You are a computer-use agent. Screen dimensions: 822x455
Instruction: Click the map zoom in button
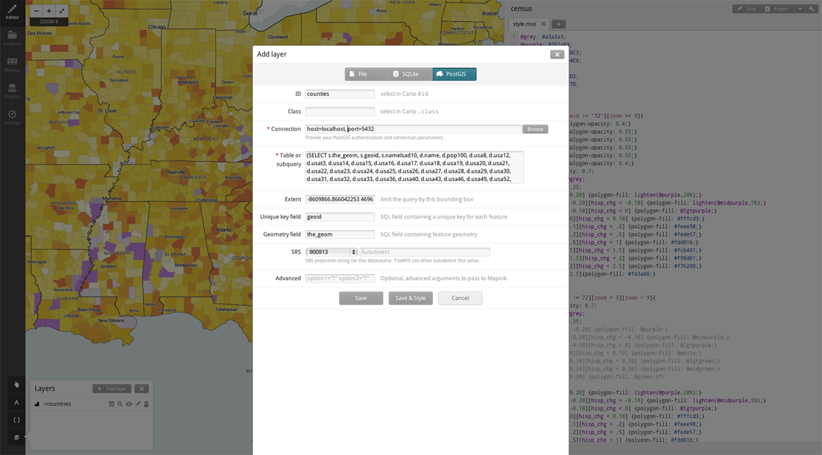click(x=49, y=11)
